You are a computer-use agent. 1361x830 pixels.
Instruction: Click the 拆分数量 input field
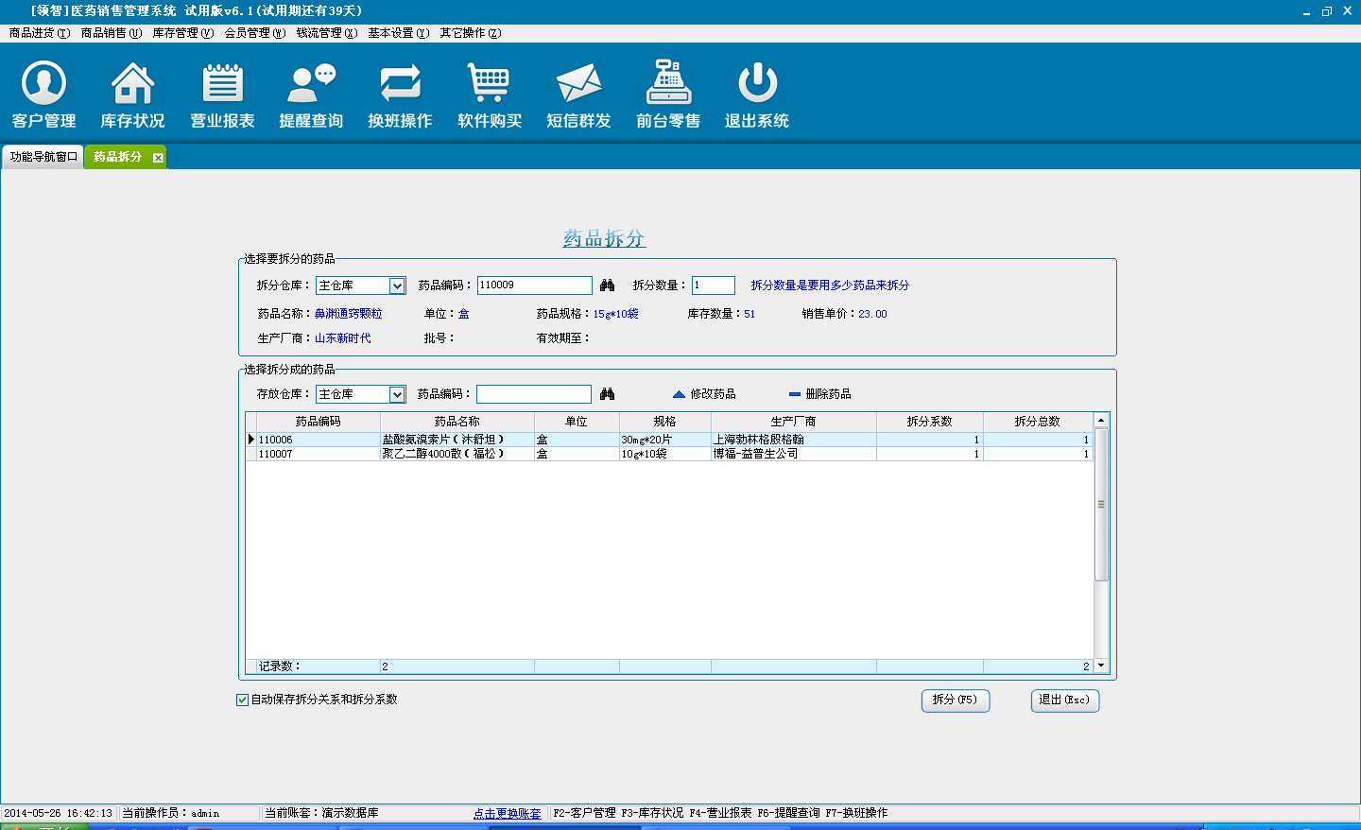pyautogui.click(x=713, y=285)
